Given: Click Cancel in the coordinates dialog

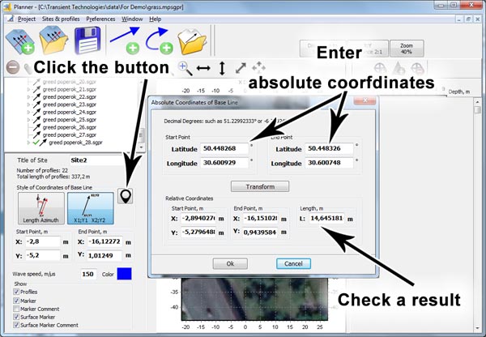Looking at the screenshot, I should [x=293, y=263].
